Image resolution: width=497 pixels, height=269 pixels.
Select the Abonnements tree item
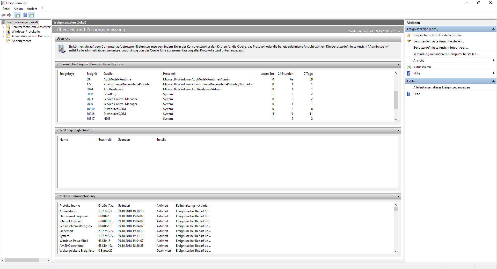(x=21, y=41)
